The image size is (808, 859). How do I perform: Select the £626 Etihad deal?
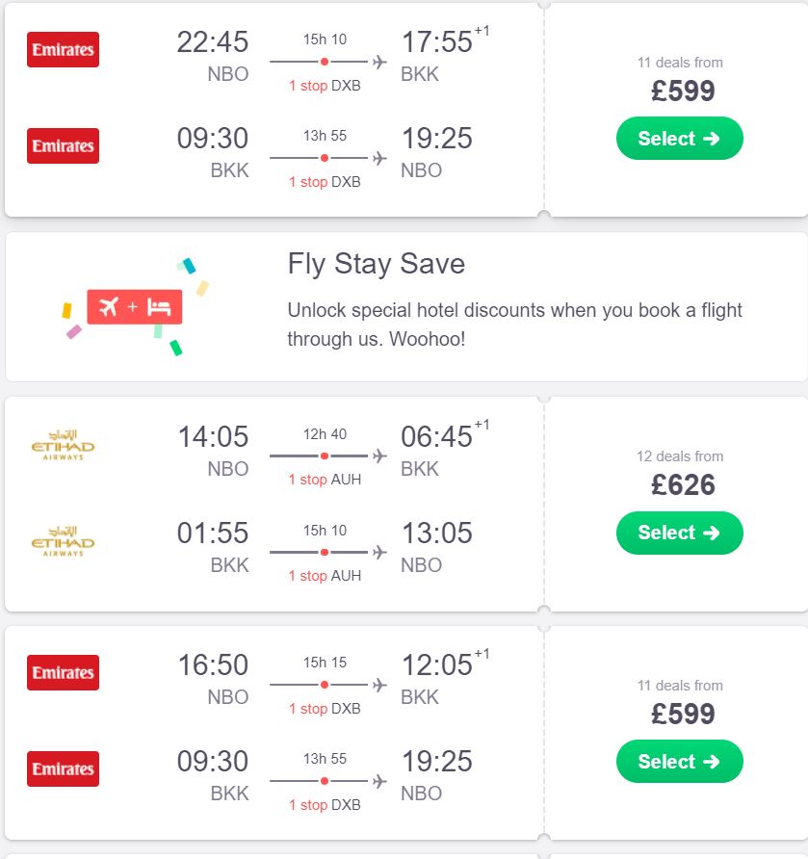(679, 533)
